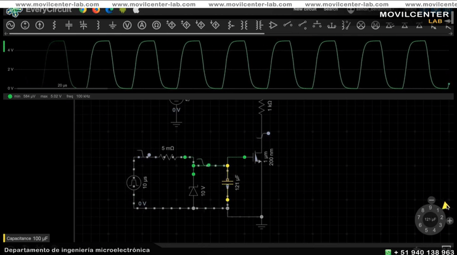Click the green waveform legend dot
Viewport: 457px width, 255px height.
[x=10, y=96]
